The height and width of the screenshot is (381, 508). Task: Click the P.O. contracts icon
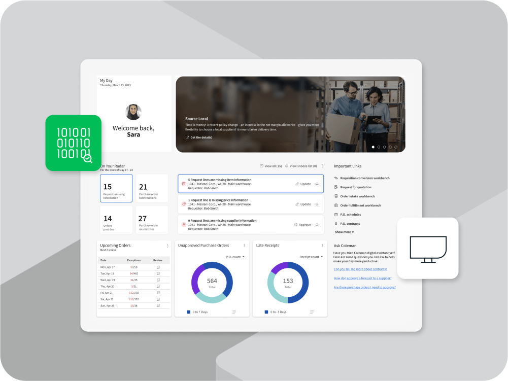[335, 223]
